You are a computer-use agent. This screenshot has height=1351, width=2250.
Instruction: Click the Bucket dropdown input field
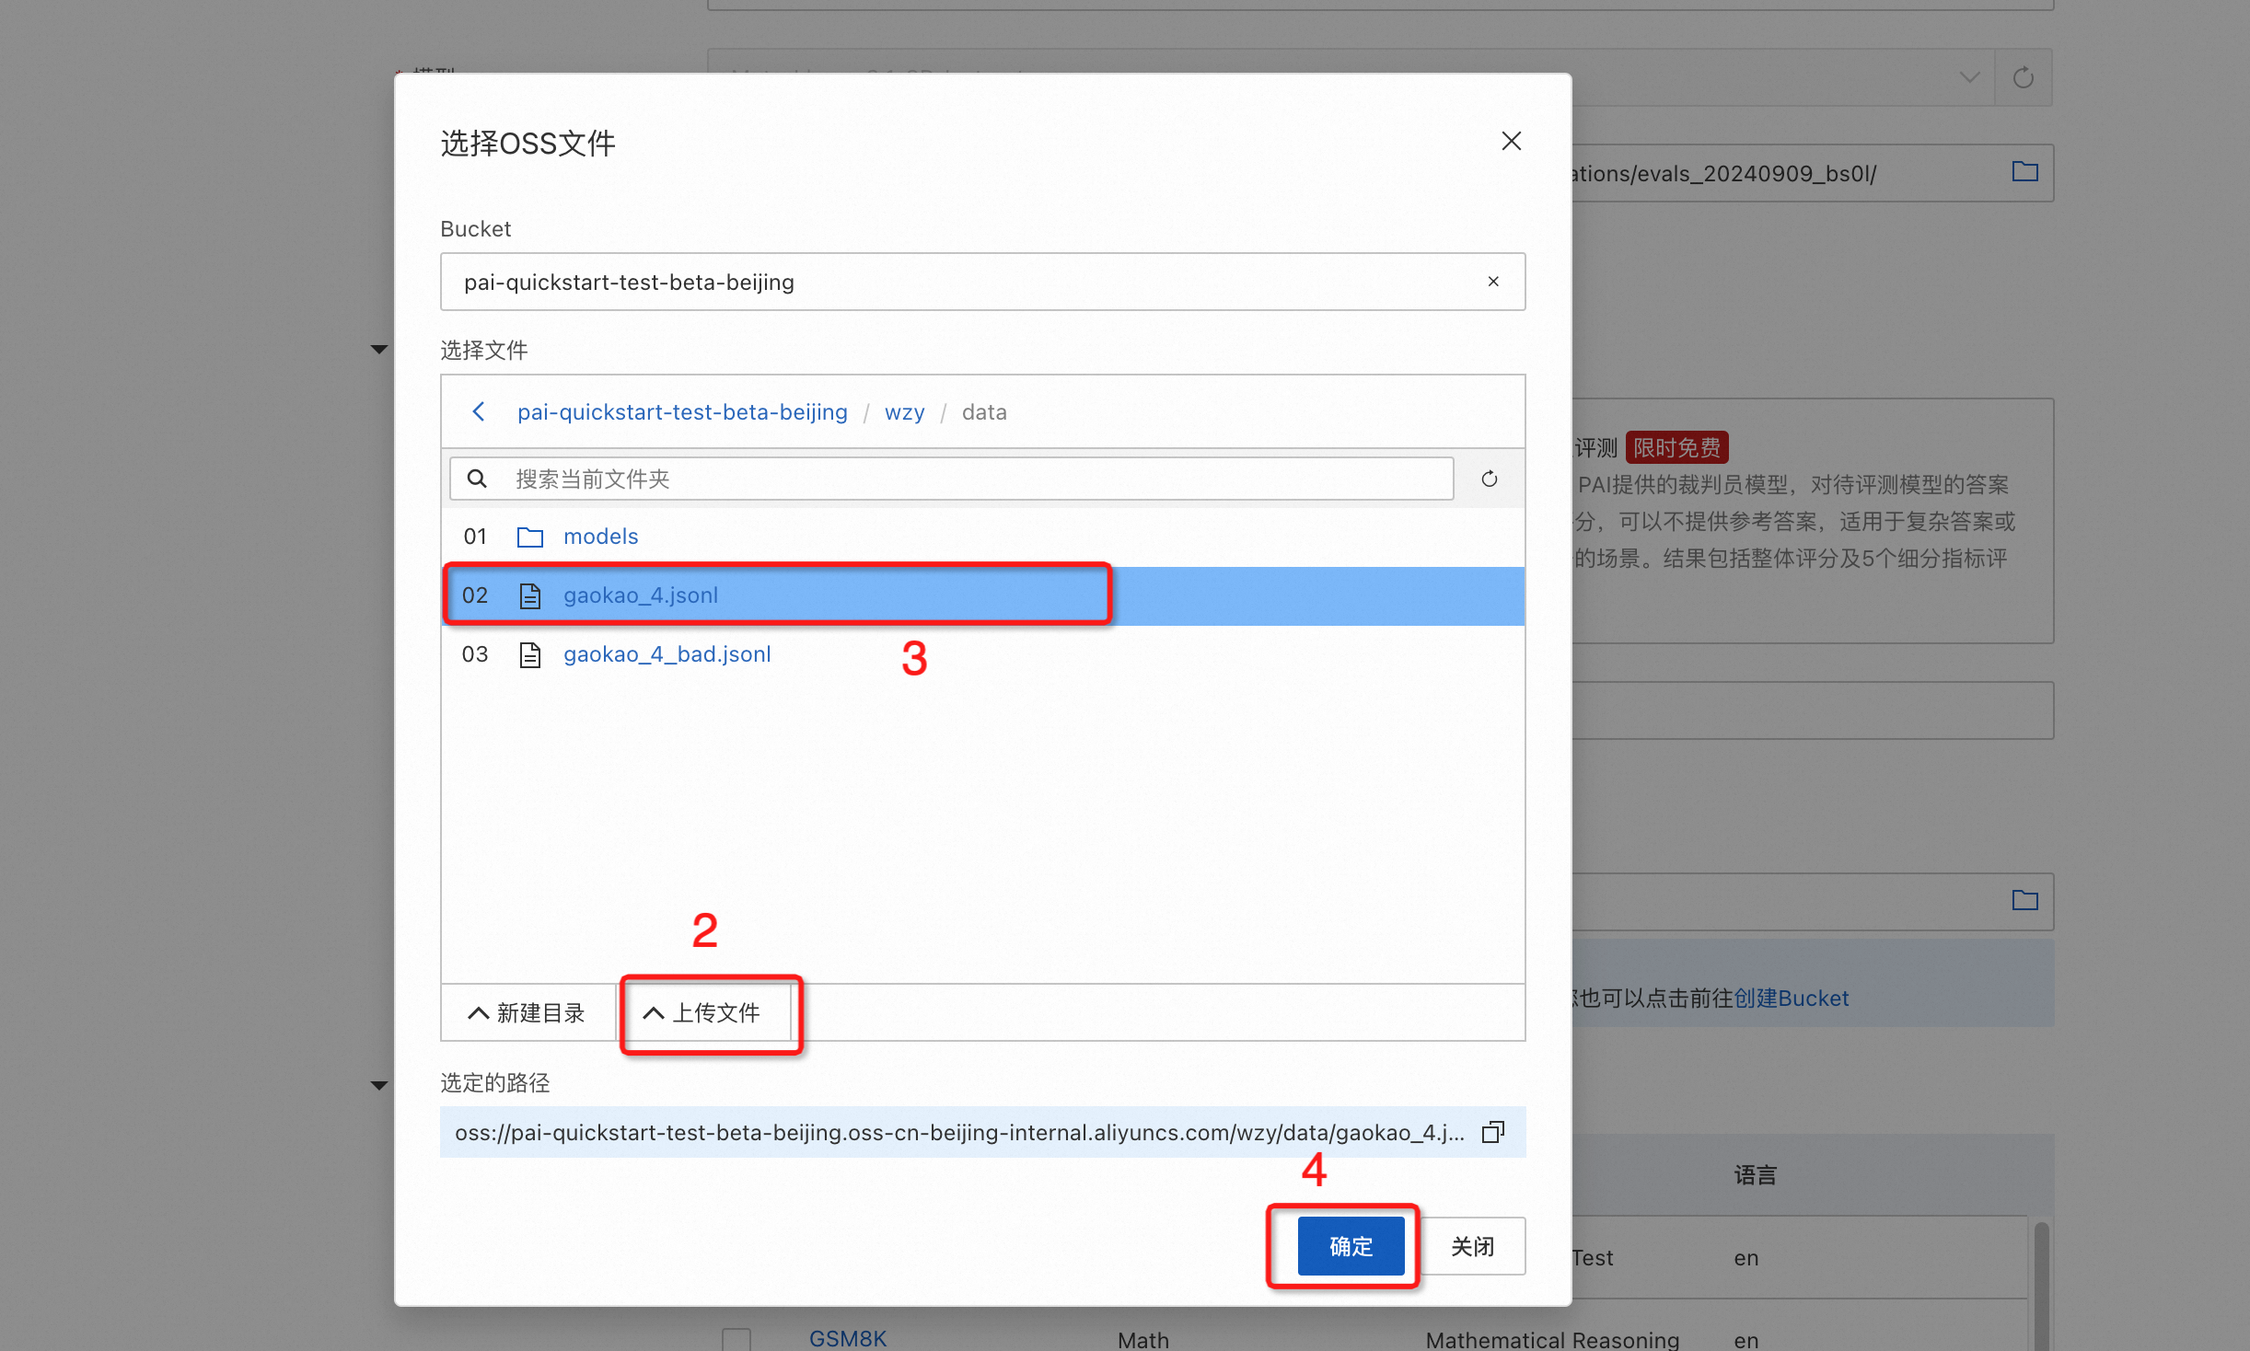[980, 281]
